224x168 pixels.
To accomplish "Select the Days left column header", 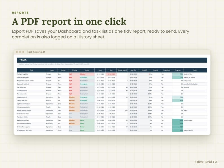I will tap(144, 70).
